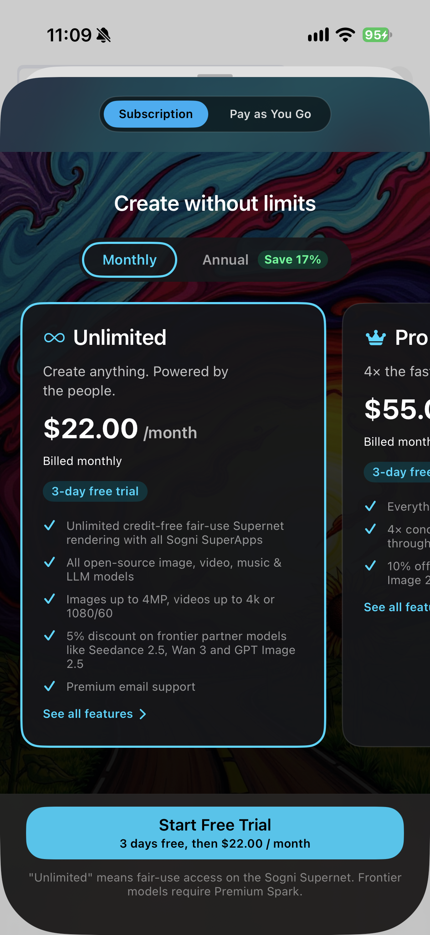Tap the muted bell icon in status bar
Screen dimensions: 430x935
pos(103,35)
